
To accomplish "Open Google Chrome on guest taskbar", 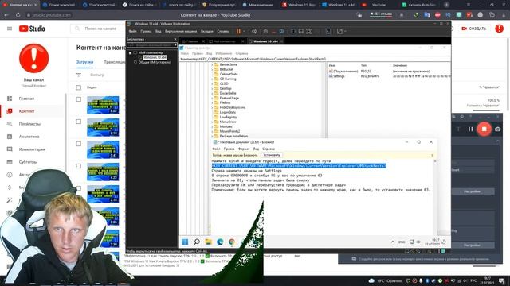I will 232,242.
